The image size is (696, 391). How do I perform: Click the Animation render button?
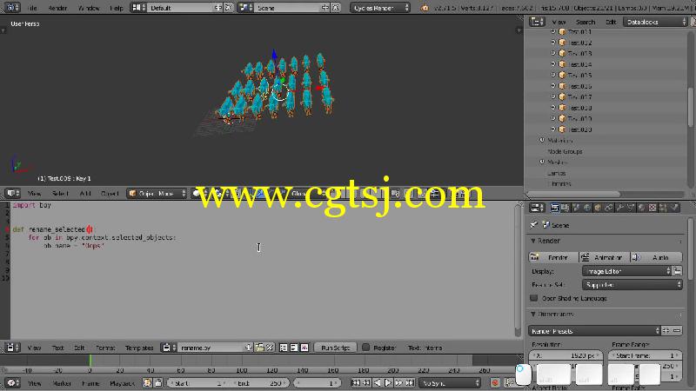click(604, 257)
